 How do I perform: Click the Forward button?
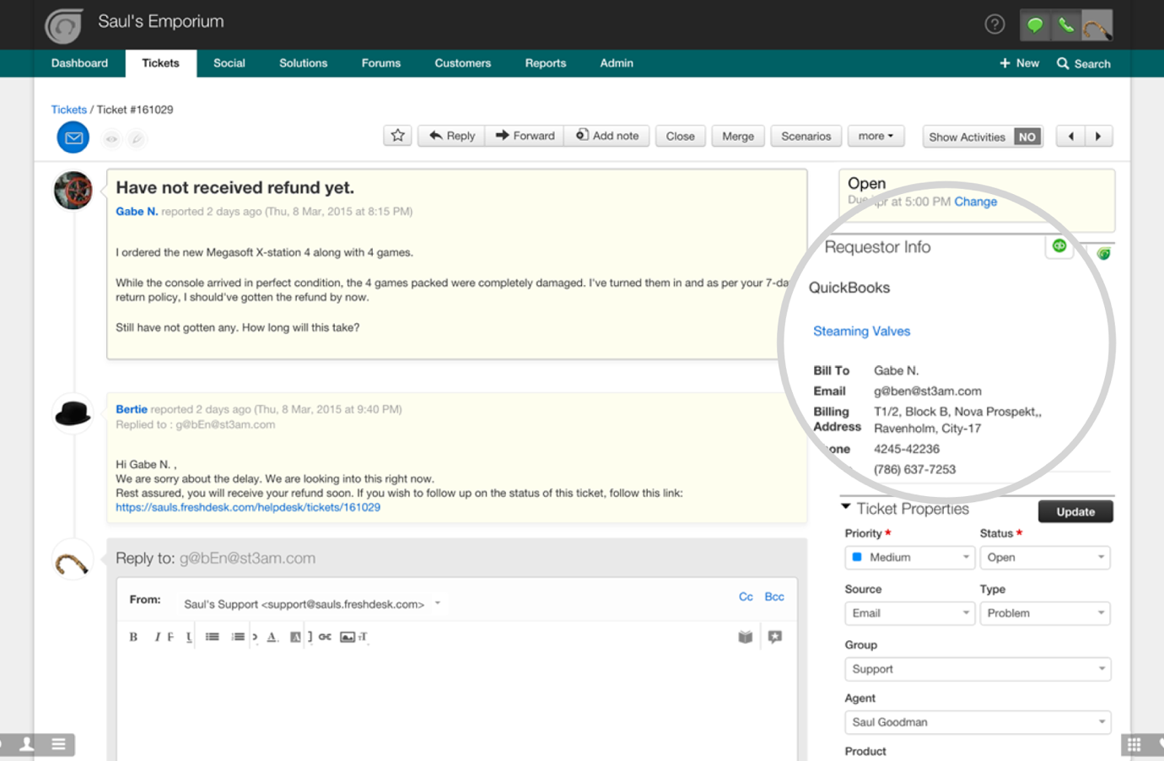[525, 136]
